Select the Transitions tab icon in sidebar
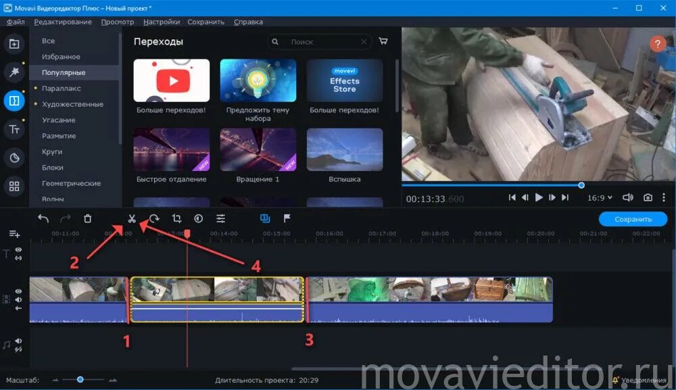This screenshot has width=676, height=390. click(x=14, y=101)
